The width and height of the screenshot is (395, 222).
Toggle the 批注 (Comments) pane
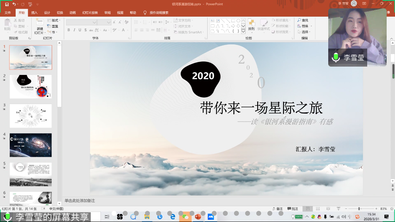click(x=293, y=209)
